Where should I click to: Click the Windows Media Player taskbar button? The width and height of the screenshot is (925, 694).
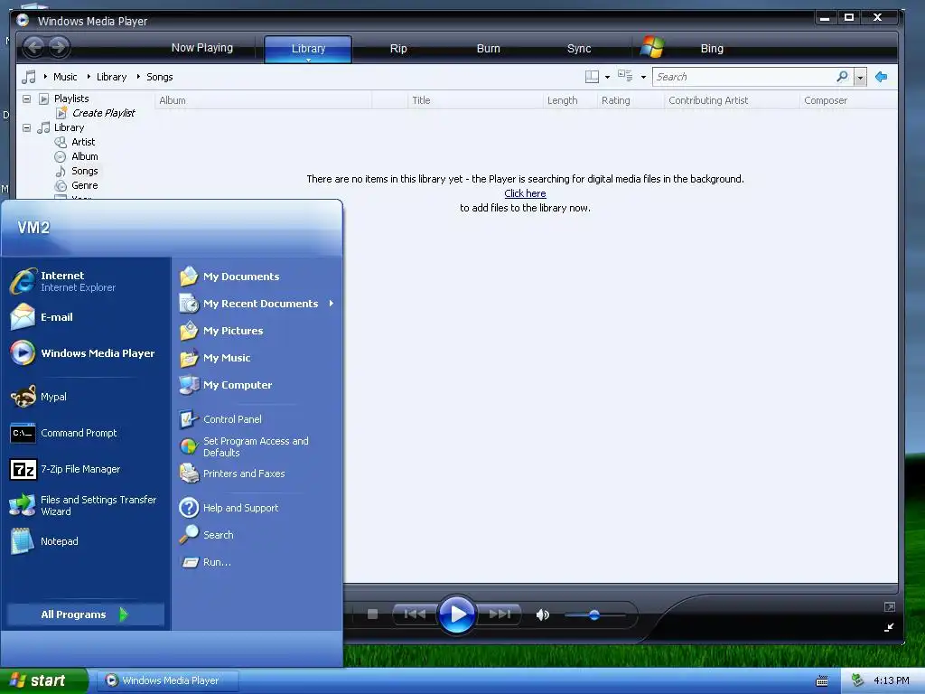167,680
